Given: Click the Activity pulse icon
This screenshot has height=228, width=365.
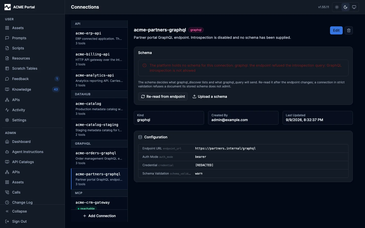Looking at the screenshot, I should [x=7, y=110].
